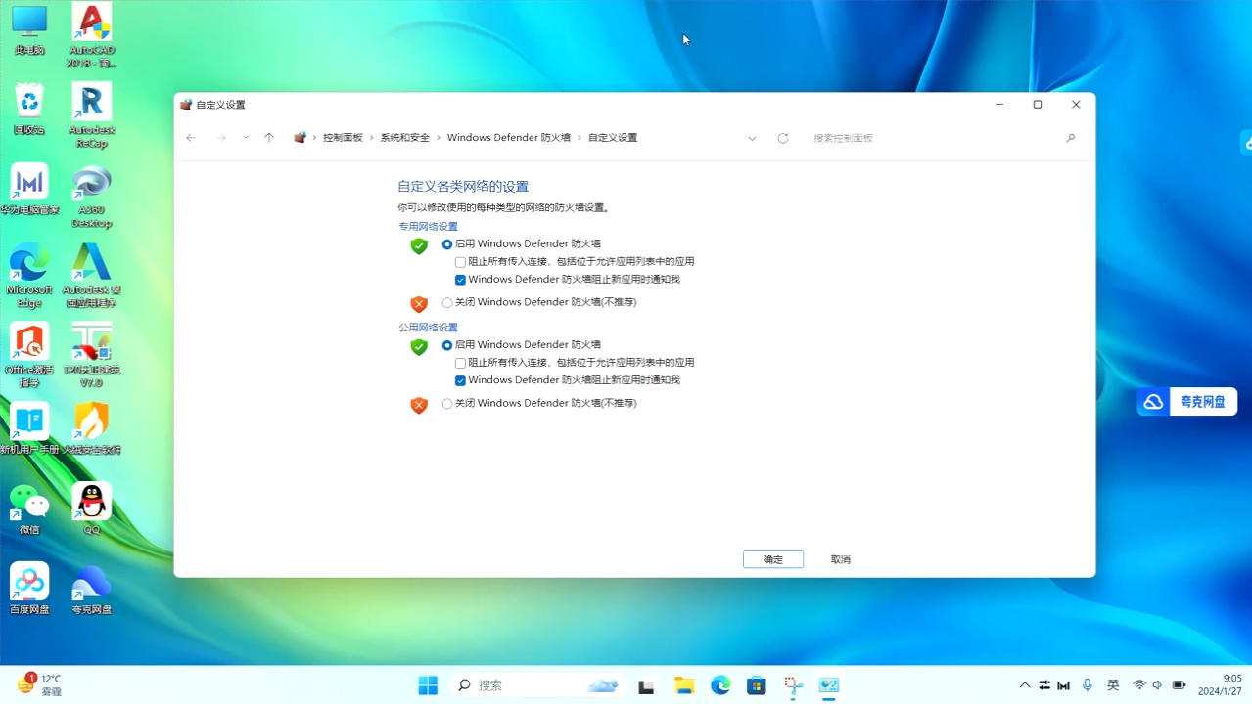Uncheck notify me when firewall blocks apps (公用网络)
Viewport: 1252px width, 704px height.
pos(460,379)
